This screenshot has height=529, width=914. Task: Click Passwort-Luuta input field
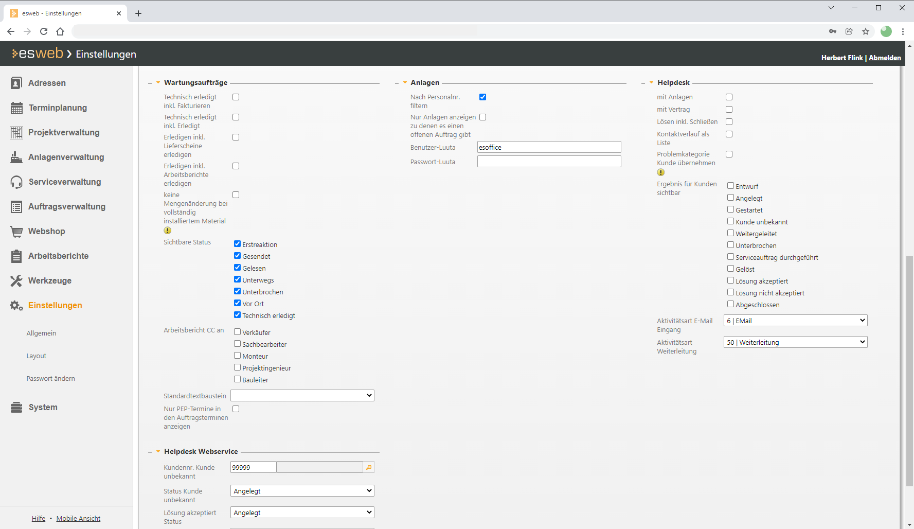pyautogui.click(x=549, y=162)
